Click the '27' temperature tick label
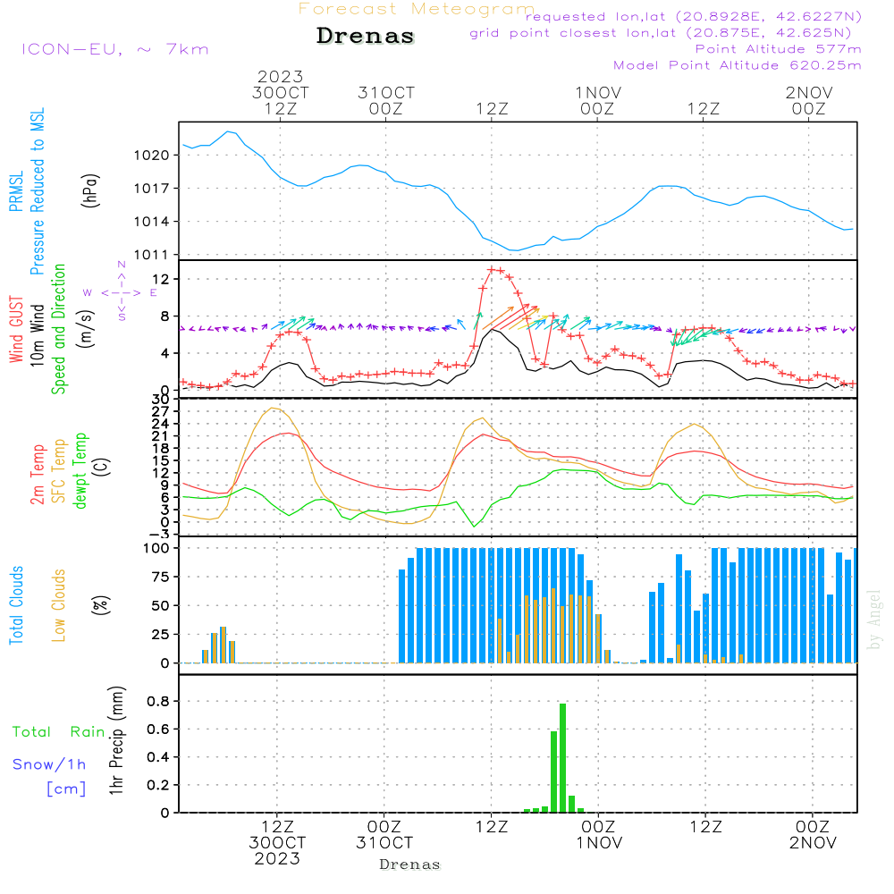This screenshot has width=894, height=894. pos(161,411)
